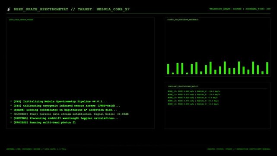The image size is (277, 156).
Task: Click the DEEP_SPACE_SPECTROMETRY // TARGET: NEBULA_CORE_X7 title
Action: coord(72,9)
